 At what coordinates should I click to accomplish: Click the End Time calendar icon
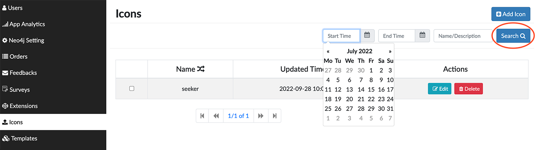pos(423,36)
